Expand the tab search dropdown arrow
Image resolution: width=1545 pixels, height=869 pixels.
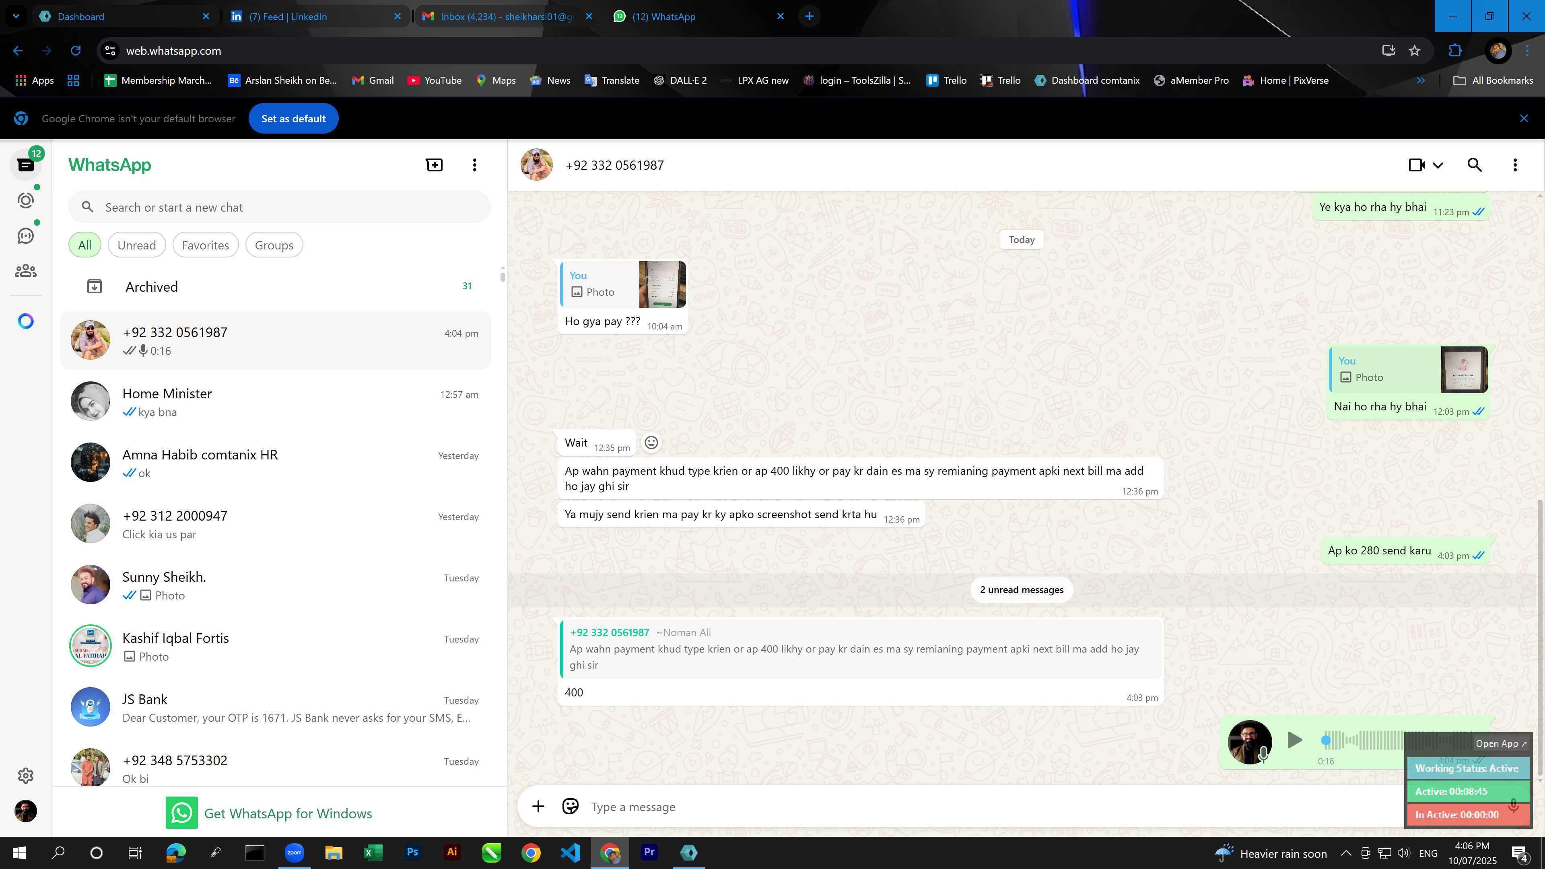pos(16,16)
